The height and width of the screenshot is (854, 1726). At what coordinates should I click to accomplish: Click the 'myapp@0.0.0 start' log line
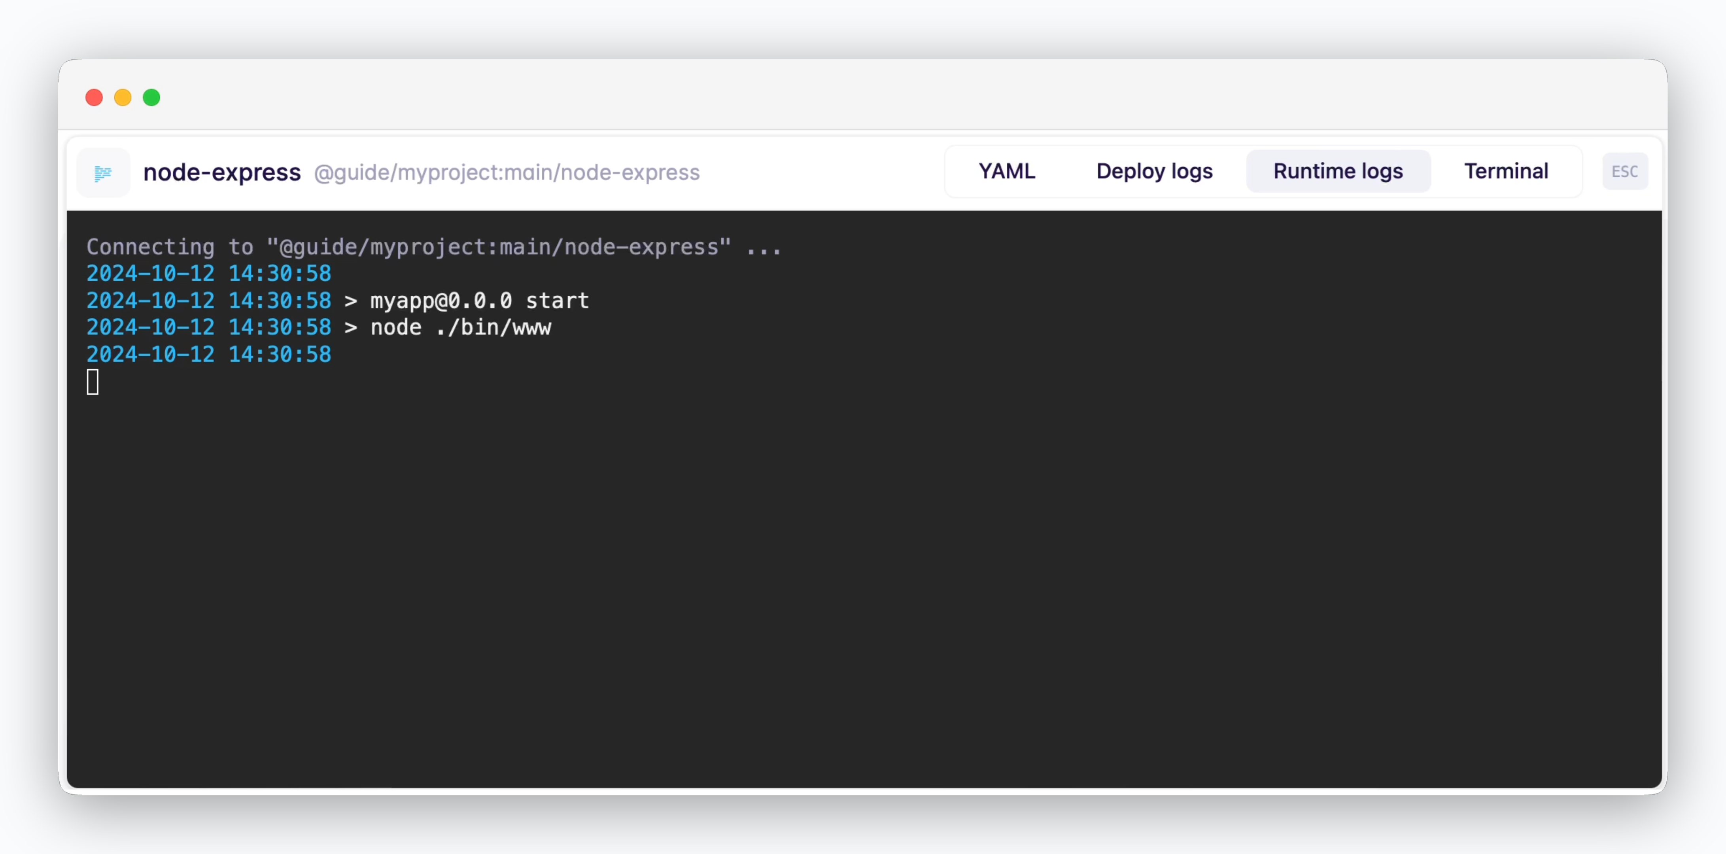pyautogui.click(x=337, y=301)
